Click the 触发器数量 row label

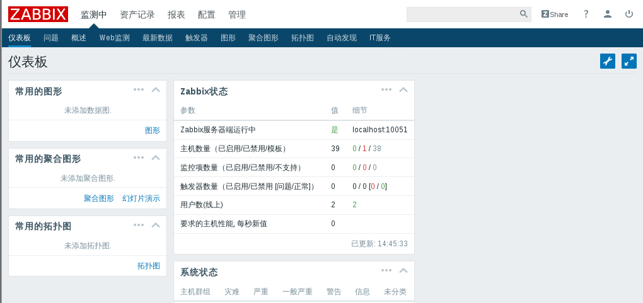pyautogui.click(x=248, y=186)
